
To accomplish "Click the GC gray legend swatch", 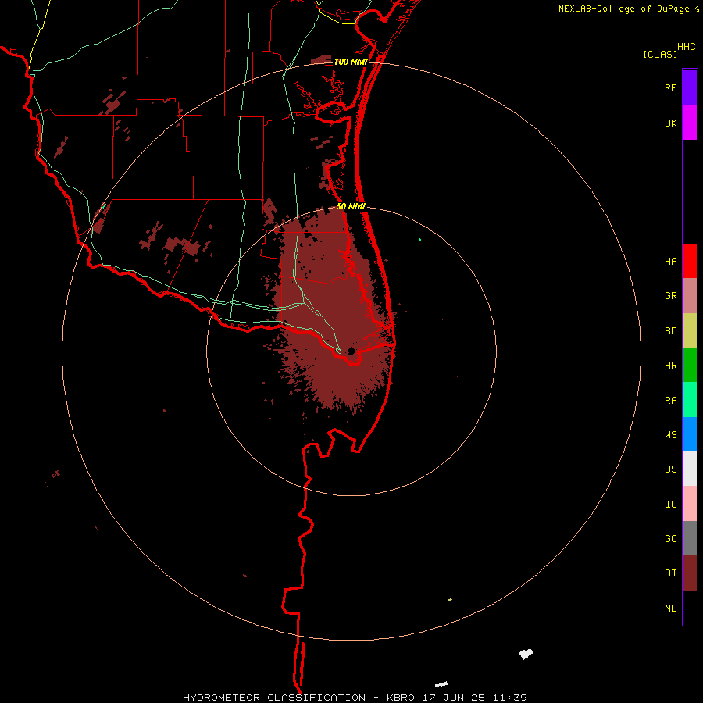I will [690, 538].
